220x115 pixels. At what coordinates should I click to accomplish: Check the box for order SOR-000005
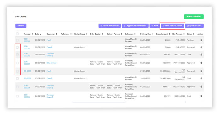(17, 87)
